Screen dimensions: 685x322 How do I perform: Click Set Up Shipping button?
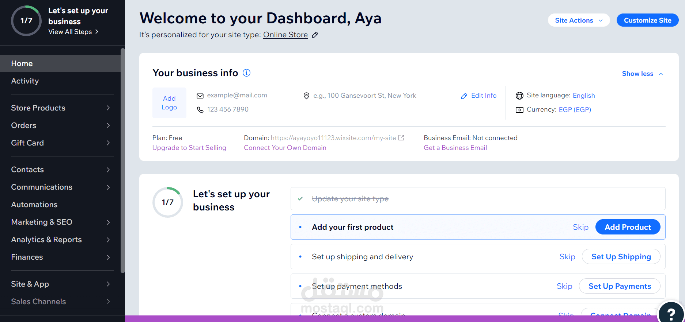pos(621,257)
